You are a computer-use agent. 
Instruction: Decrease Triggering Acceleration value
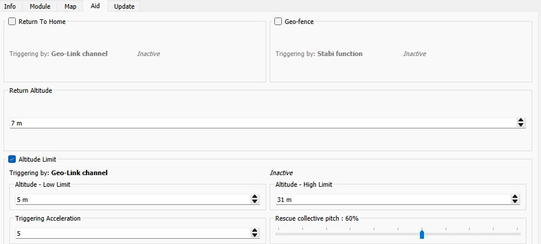click(254, 235)
